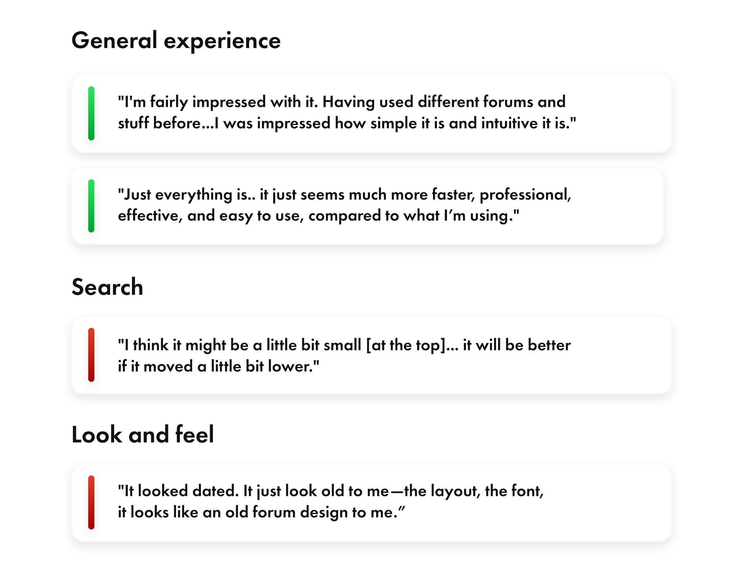Viewport: 743px width, 569px height.
Task: Select the 'Just everything is' quote card
Action: pos(368,206)
